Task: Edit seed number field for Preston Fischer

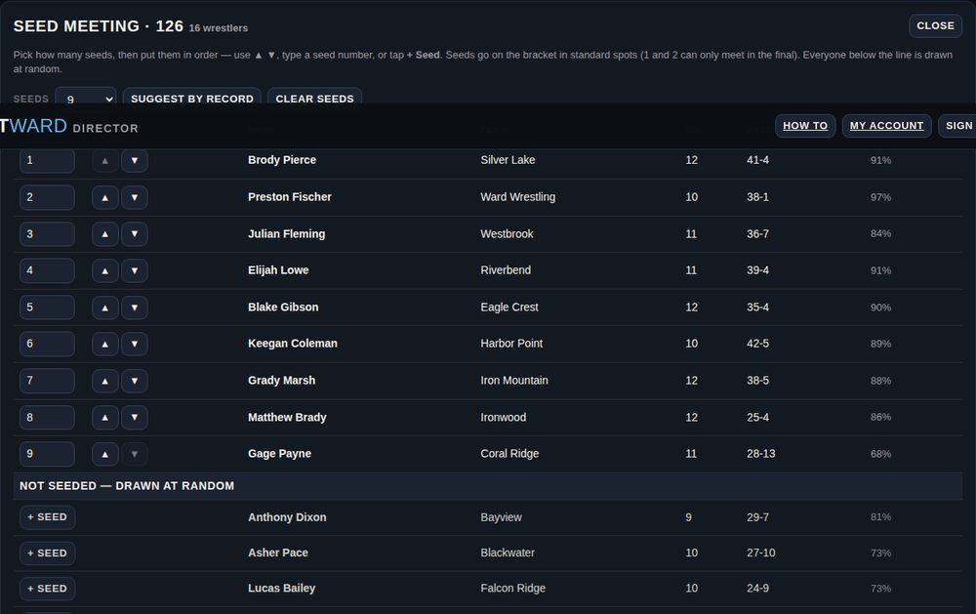Action: point(47,197)
